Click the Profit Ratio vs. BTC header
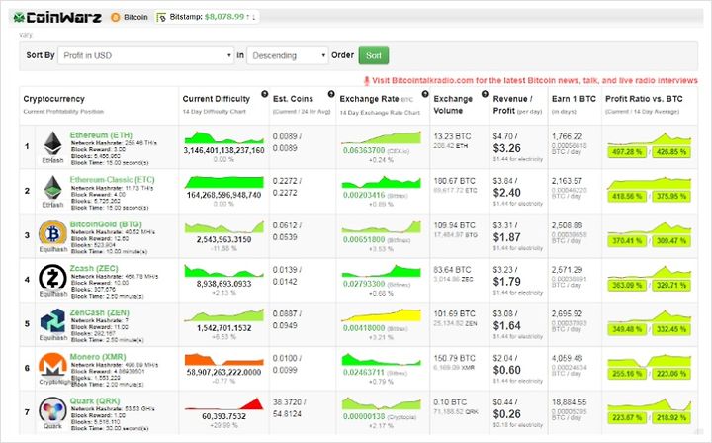The image size is (712, 443). coord(644,99)
